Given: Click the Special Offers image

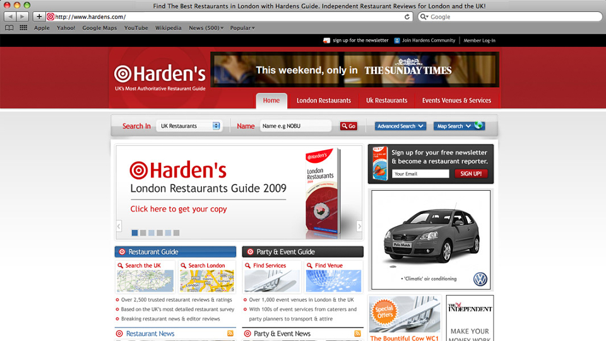Looking at the screenshot, I should pyautogui.click(x=404, y=314).
